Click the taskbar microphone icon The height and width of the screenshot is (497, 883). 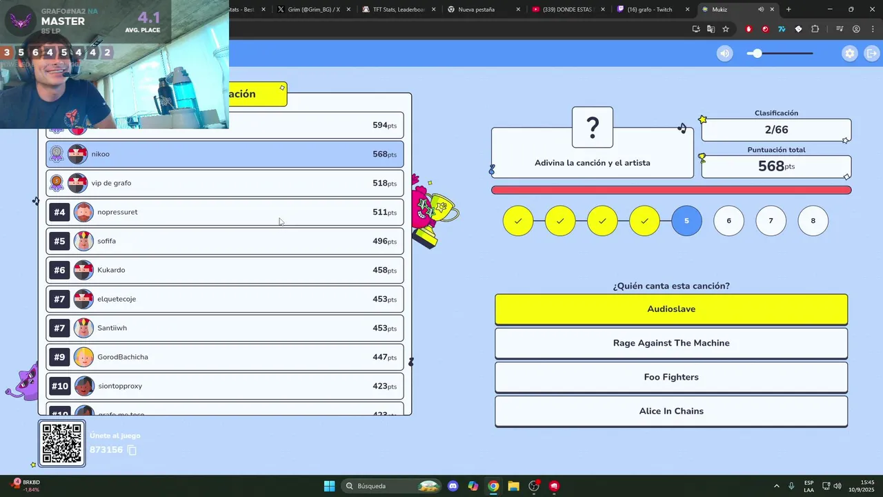point(791,486)
